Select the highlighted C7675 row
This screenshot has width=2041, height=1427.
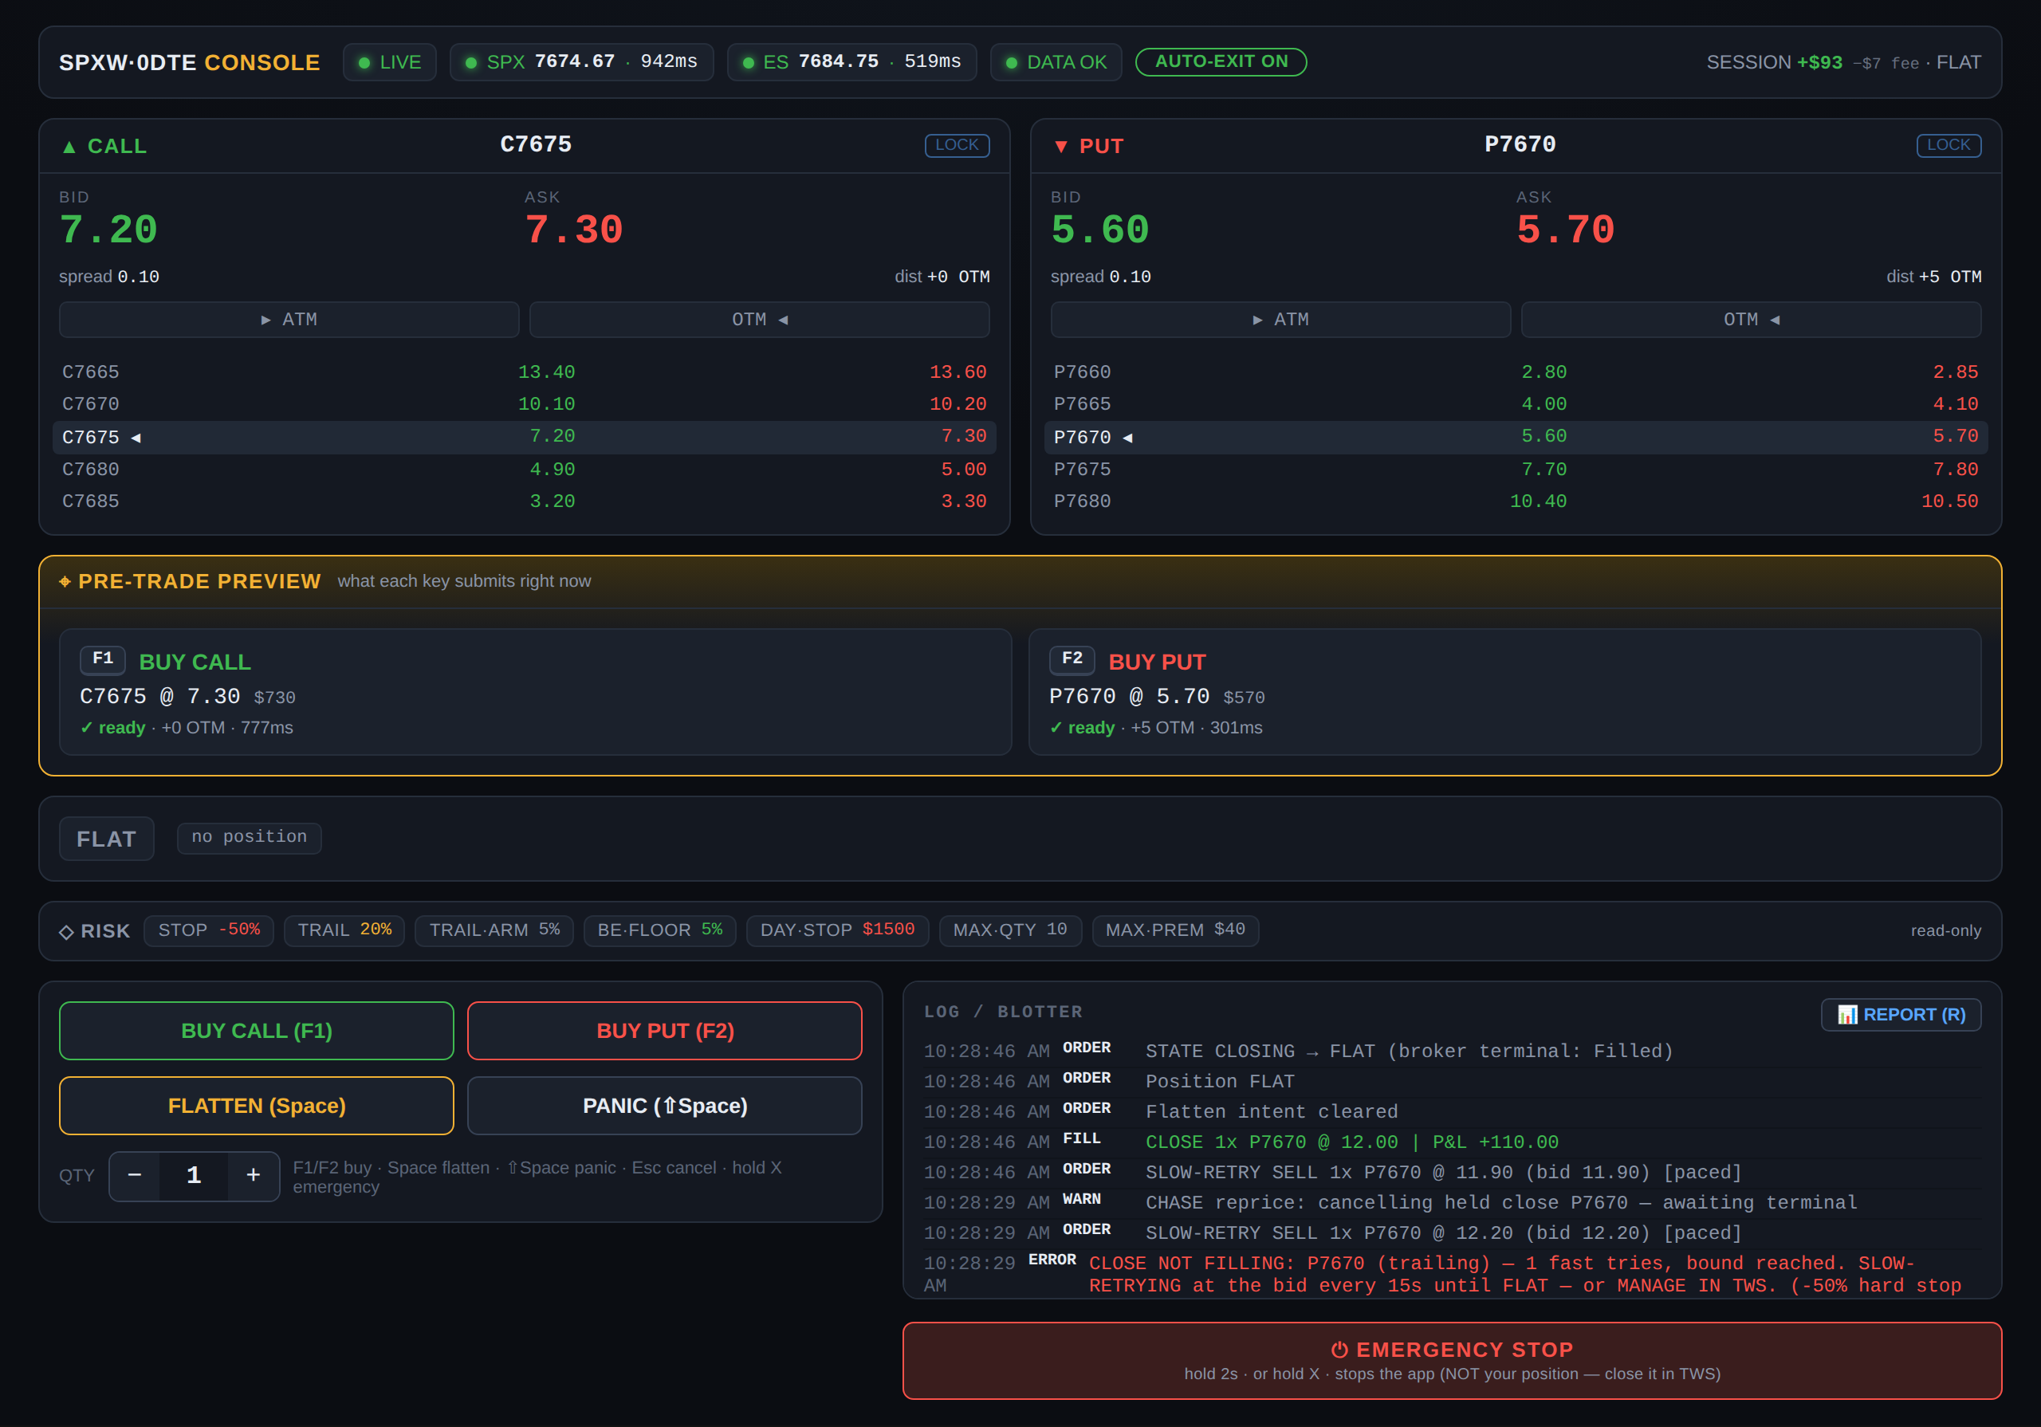pos(525,437)
